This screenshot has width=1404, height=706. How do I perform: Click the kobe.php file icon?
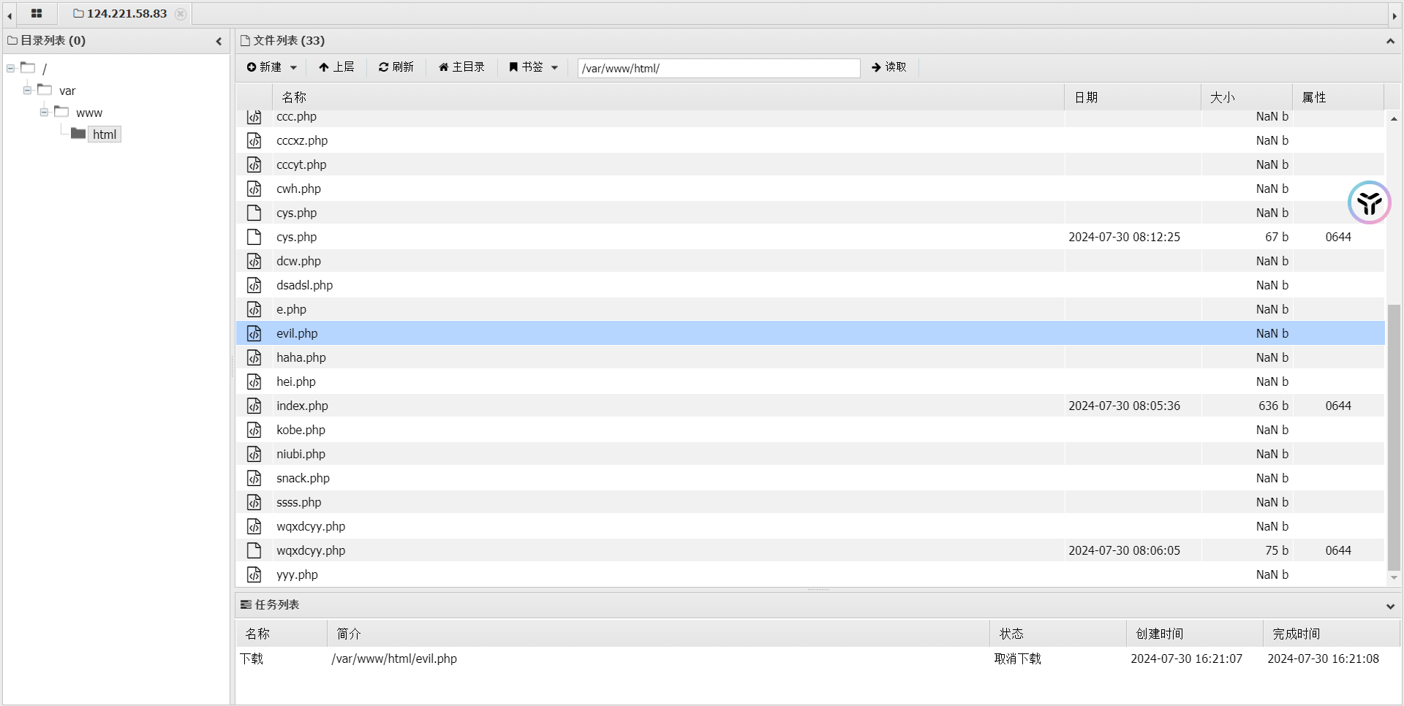coord(254,430)
